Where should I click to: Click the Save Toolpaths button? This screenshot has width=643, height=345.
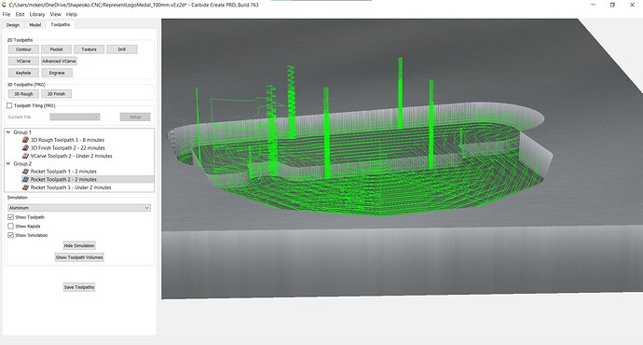coord(79,287)
